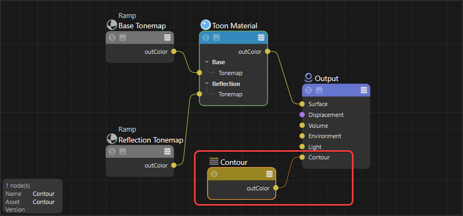Select the Output node title label
This screenshot has width=463, height=216.
click(x=327, y=79)
